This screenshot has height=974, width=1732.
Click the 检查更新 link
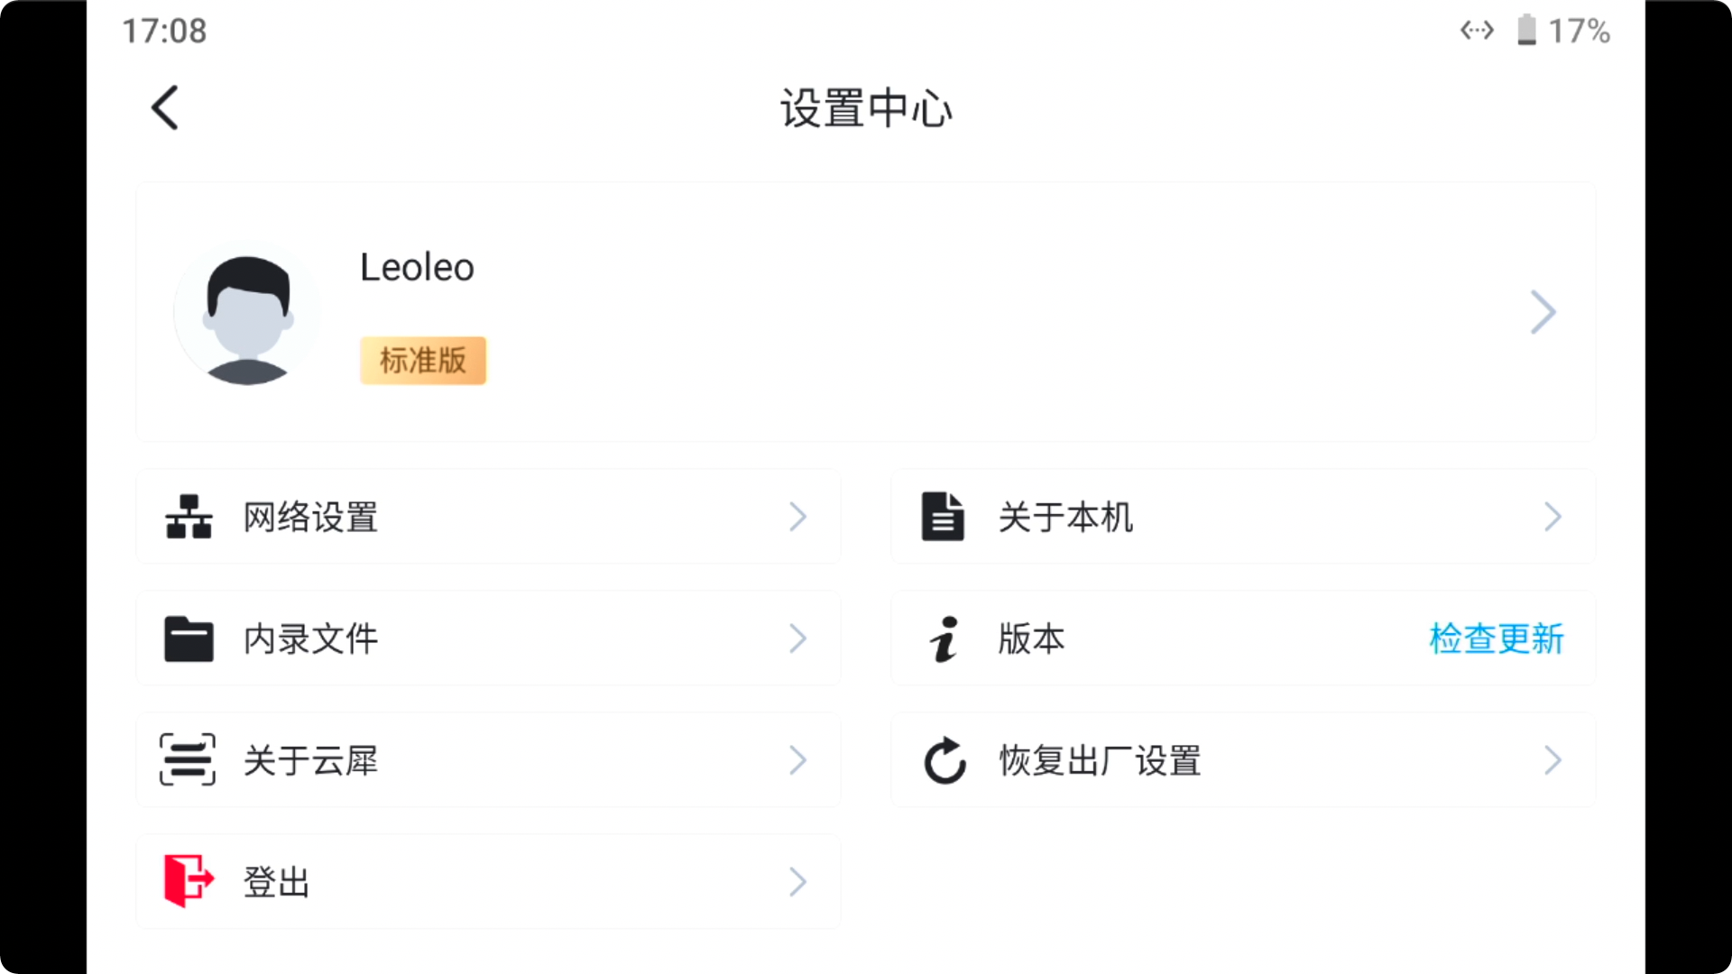1497,639
